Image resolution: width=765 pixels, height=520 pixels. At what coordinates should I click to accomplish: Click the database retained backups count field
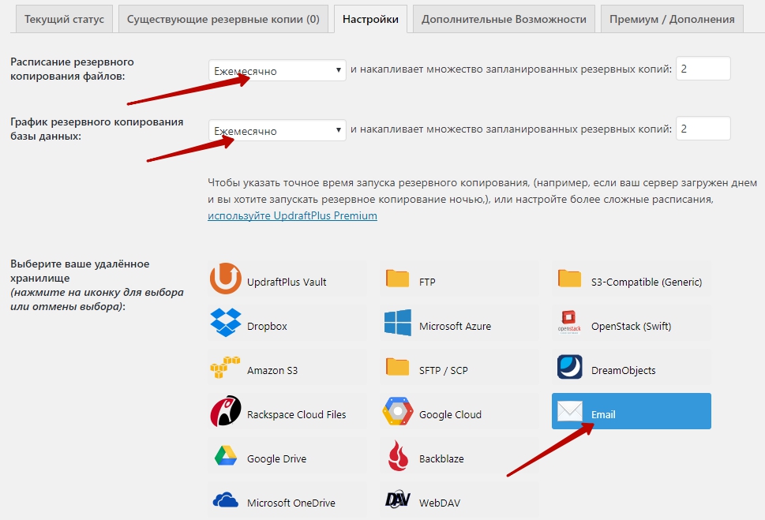[703, 129]
